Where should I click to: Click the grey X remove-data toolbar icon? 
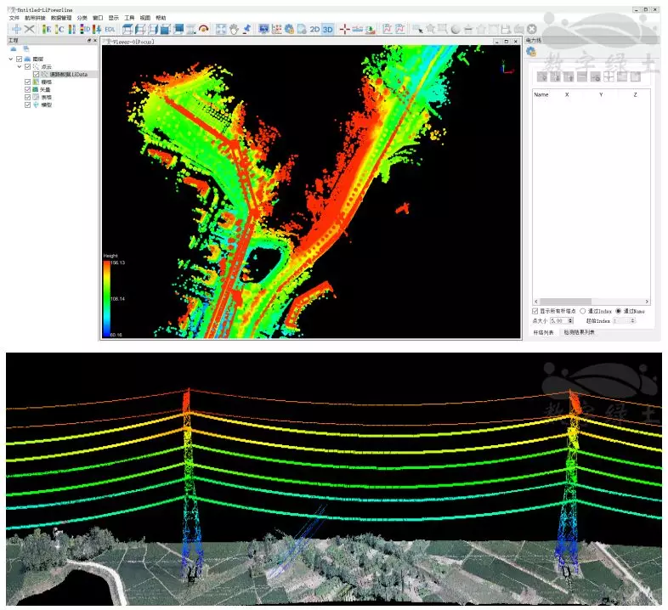point(29,29)
